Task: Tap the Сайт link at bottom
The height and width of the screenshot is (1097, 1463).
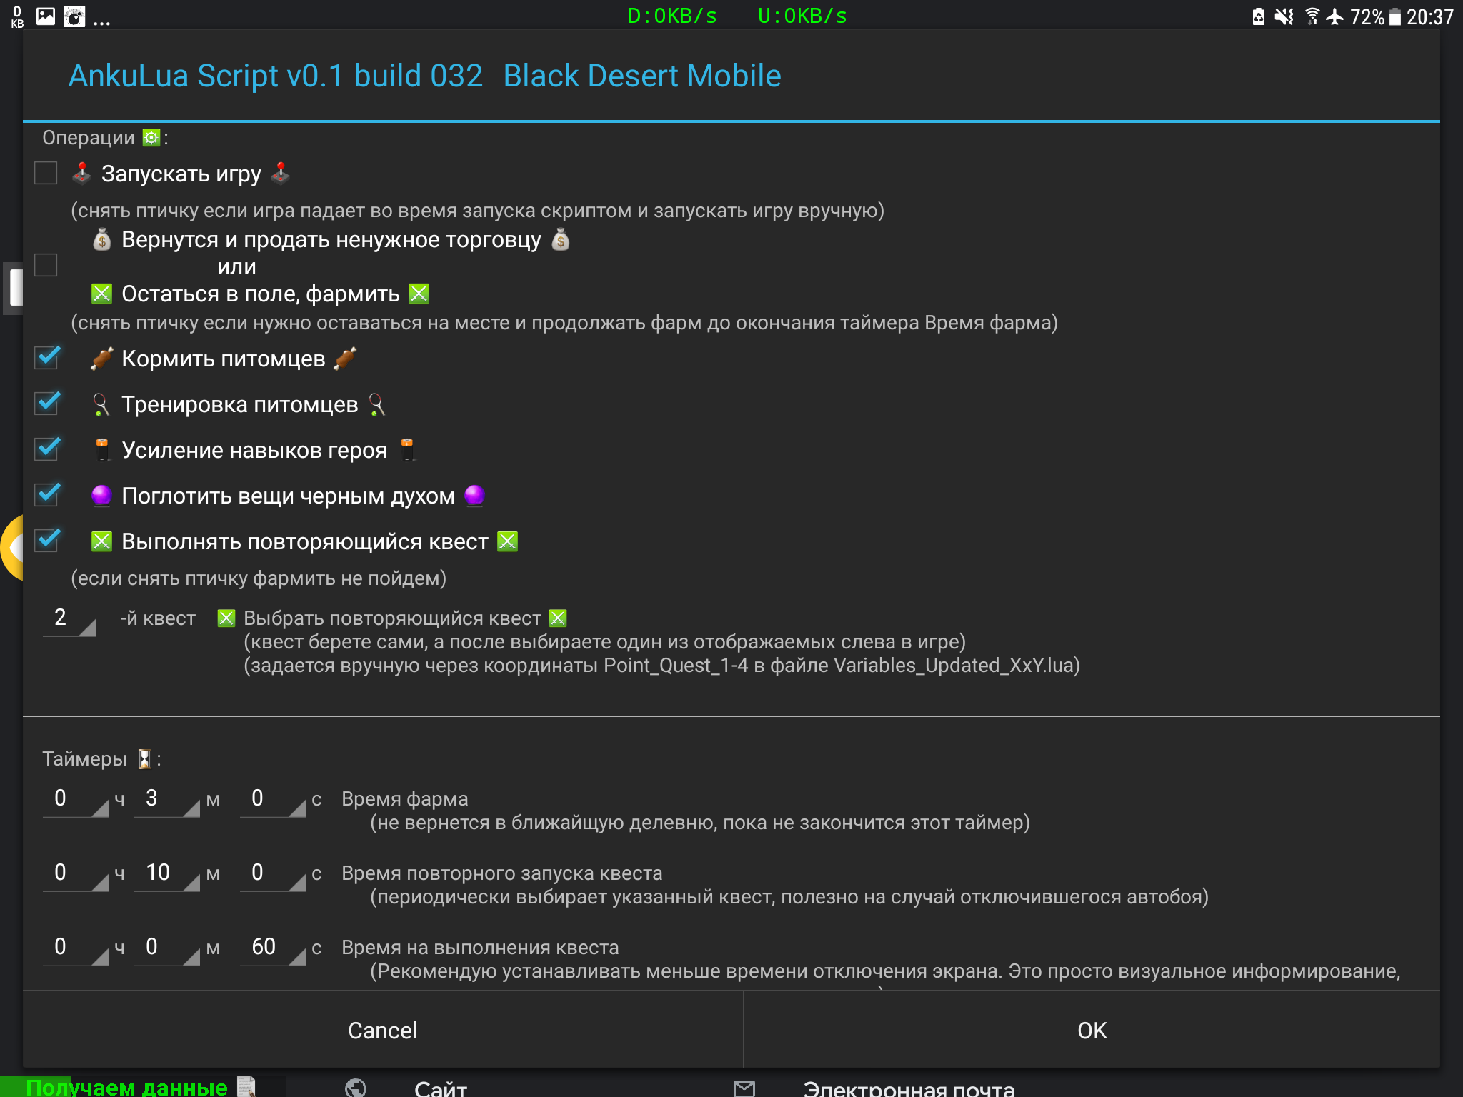Action: [440, 1088]
